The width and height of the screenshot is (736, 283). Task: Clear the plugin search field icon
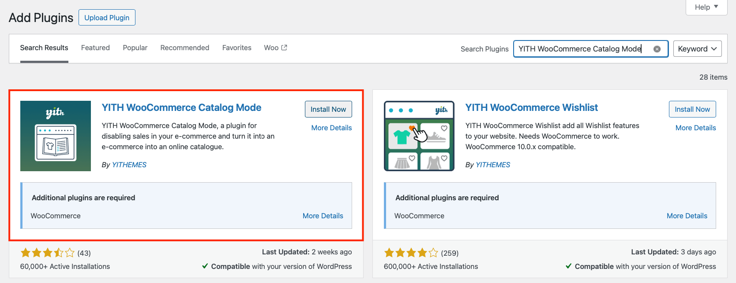pyautogui.click(x=657, y=49)
